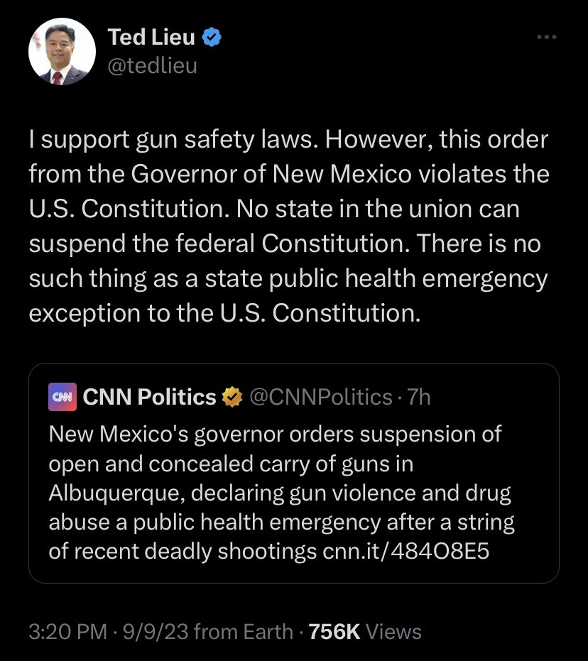The height and width of the screenshot is (661, 588).
Task: Click the CNN Politics account name
Action: click(x=149, y=397)
